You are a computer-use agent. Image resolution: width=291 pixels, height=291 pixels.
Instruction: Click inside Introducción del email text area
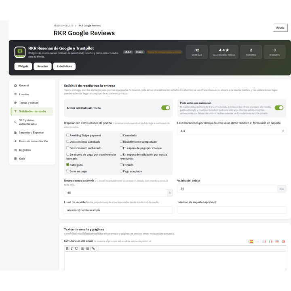click(175, 261)
